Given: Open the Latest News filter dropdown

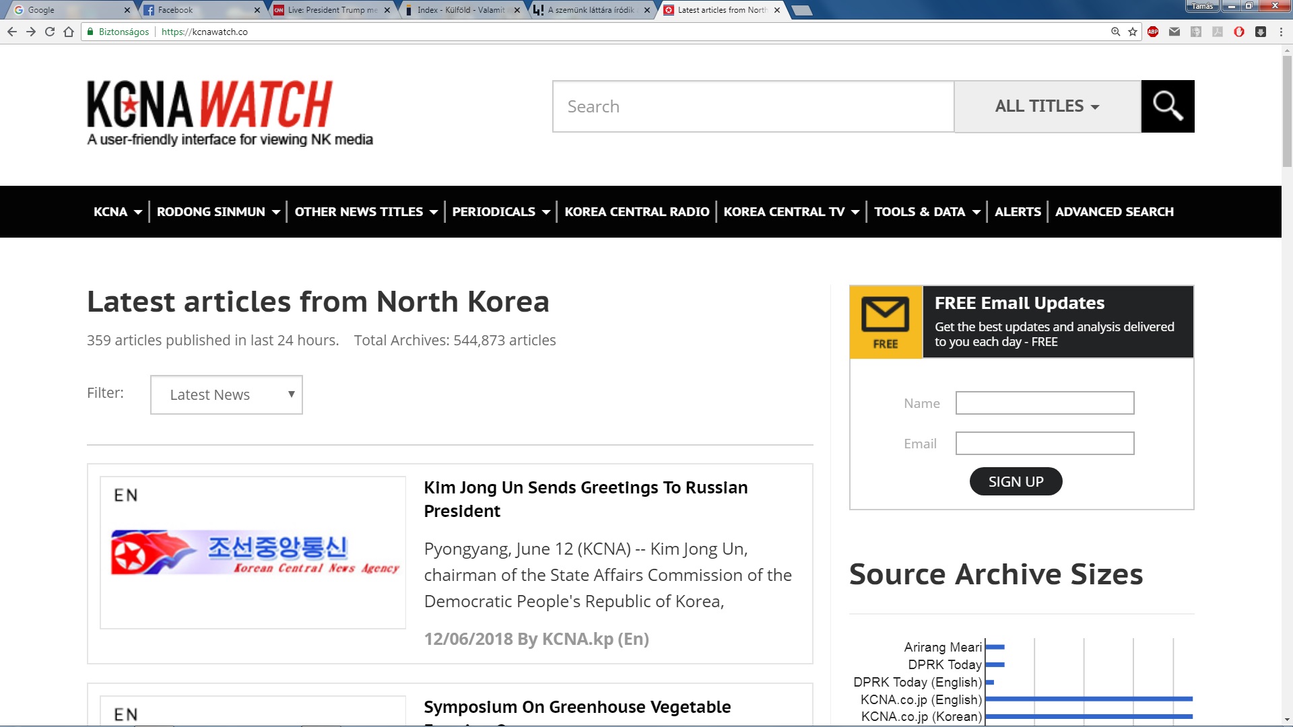Looking at the screenshot, I should tap(226, 394).
